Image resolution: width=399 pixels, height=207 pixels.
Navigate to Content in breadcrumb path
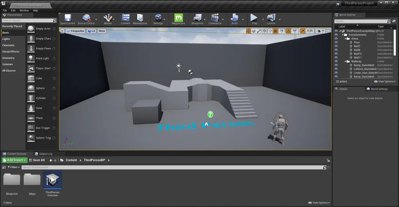coord(71,160)
